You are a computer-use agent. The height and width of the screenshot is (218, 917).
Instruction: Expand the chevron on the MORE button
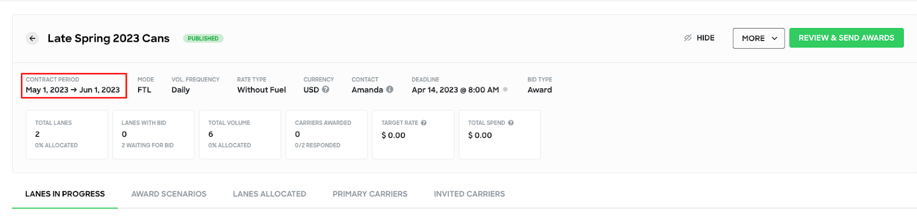point(774,38)
